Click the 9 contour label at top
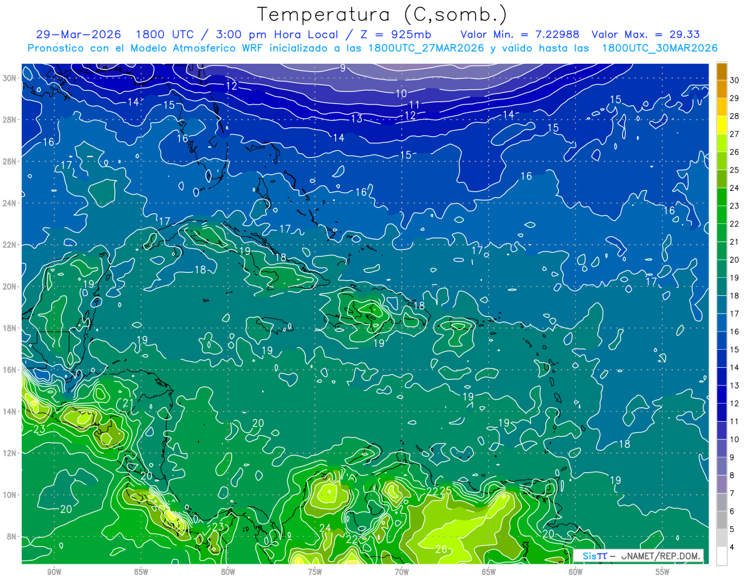 click(x=342, y=68)
